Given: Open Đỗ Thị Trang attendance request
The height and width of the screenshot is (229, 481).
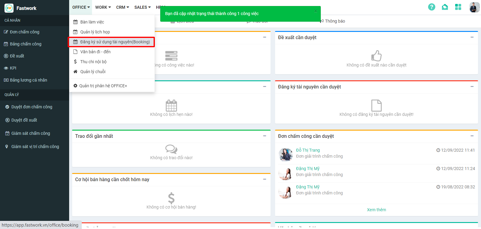Looking at the screenshot, I should (308, 150).
